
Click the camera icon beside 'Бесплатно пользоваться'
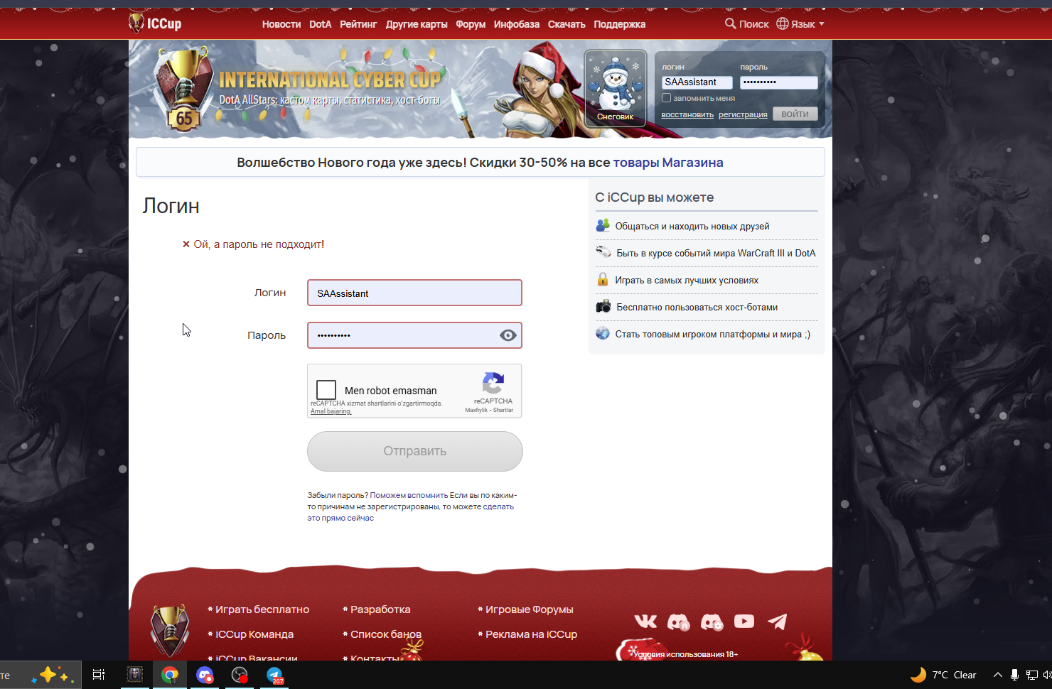click(x=603, y=306)
